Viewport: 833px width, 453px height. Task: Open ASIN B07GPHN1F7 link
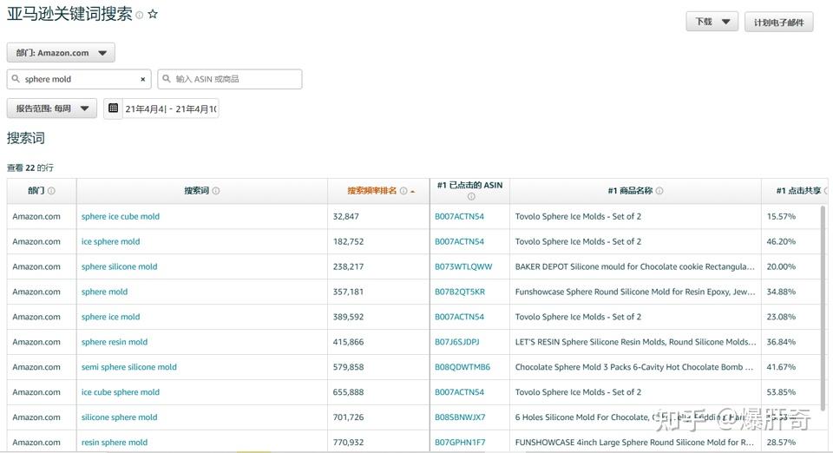pyautogui.click(x=460, y=443)
